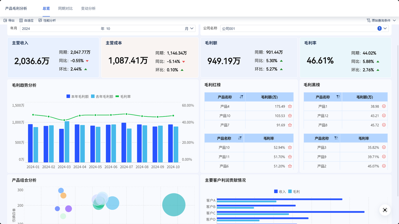
Task: Click 949.19万 毛利额 value
Action: [x=224, y=61]
